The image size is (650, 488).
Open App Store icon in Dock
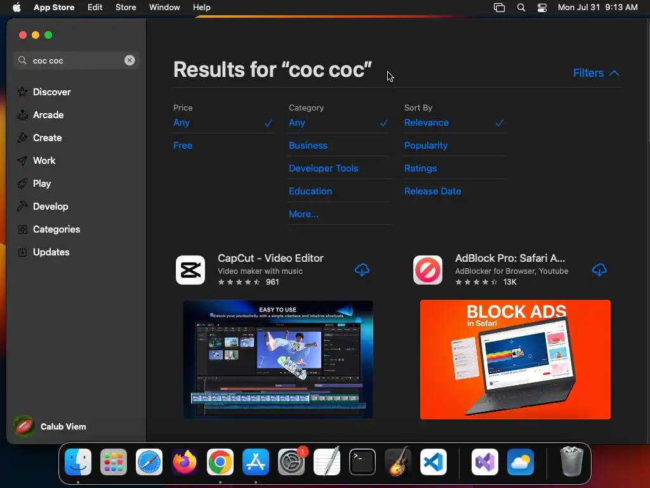coord(256,461)
